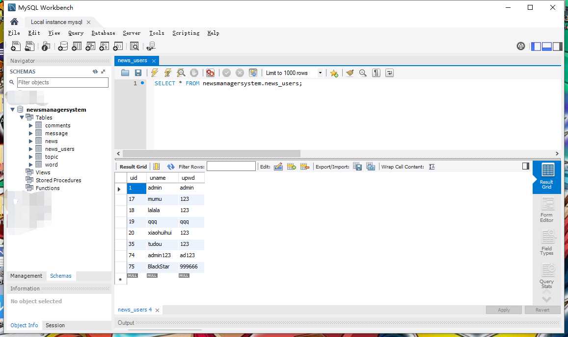568x337 pixels.
Task: Search table data toolbar icon
Action: point(135,46)
